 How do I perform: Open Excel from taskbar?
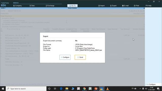[x=90, y=89]
